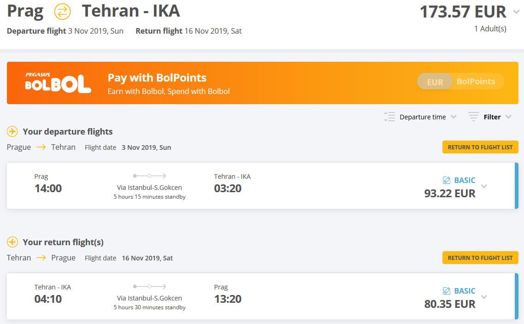Click the edit icon next to return BASIC
The height and width of the screenshot is (324, 524).
[x=447, y=291]
